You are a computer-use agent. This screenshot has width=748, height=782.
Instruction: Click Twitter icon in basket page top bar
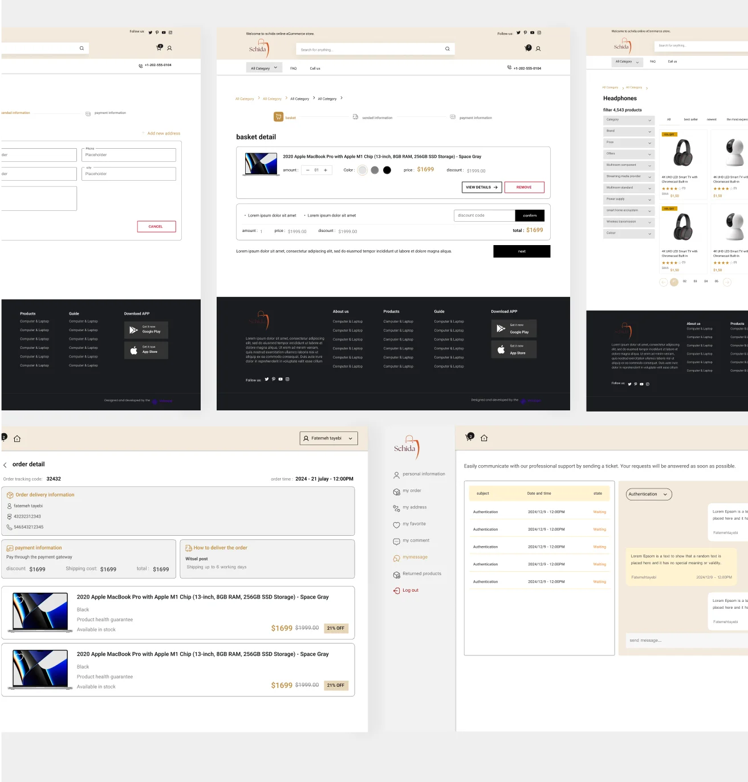coord(518,33)
